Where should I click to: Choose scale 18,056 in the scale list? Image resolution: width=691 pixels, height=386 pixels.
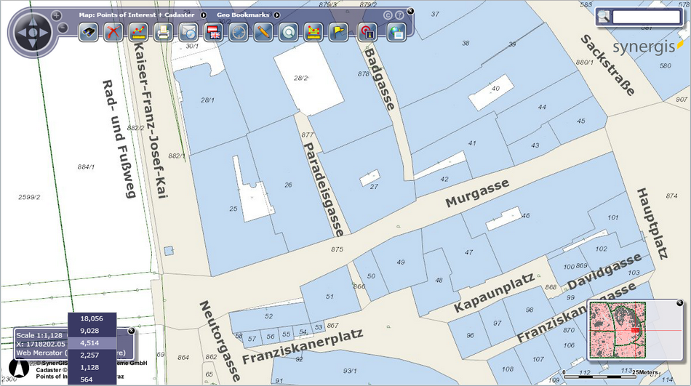click(x=92, y=318)
